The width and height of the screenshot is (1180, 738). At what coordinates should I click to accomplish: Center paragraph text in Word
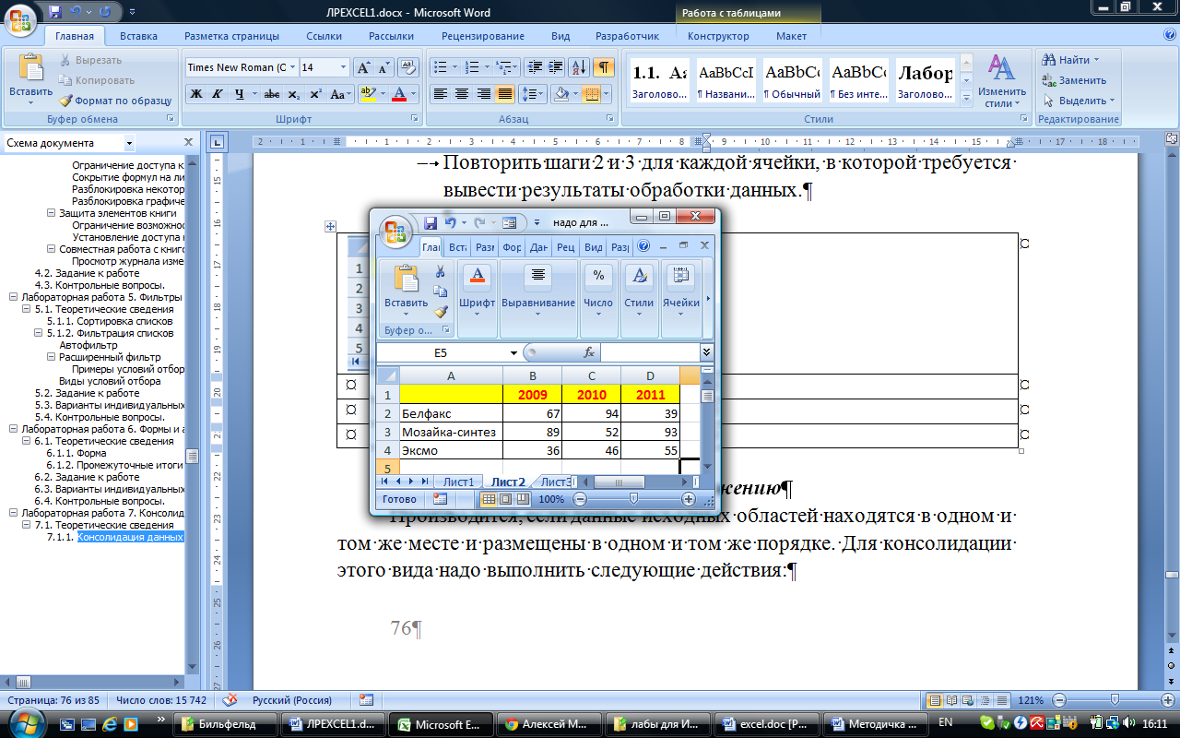pos(461,94)
